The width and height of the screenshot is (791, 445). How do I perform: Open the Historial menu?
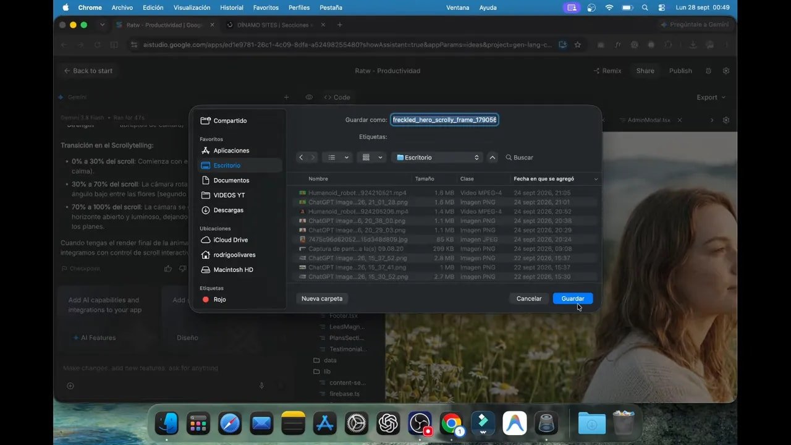pos(232,7)
